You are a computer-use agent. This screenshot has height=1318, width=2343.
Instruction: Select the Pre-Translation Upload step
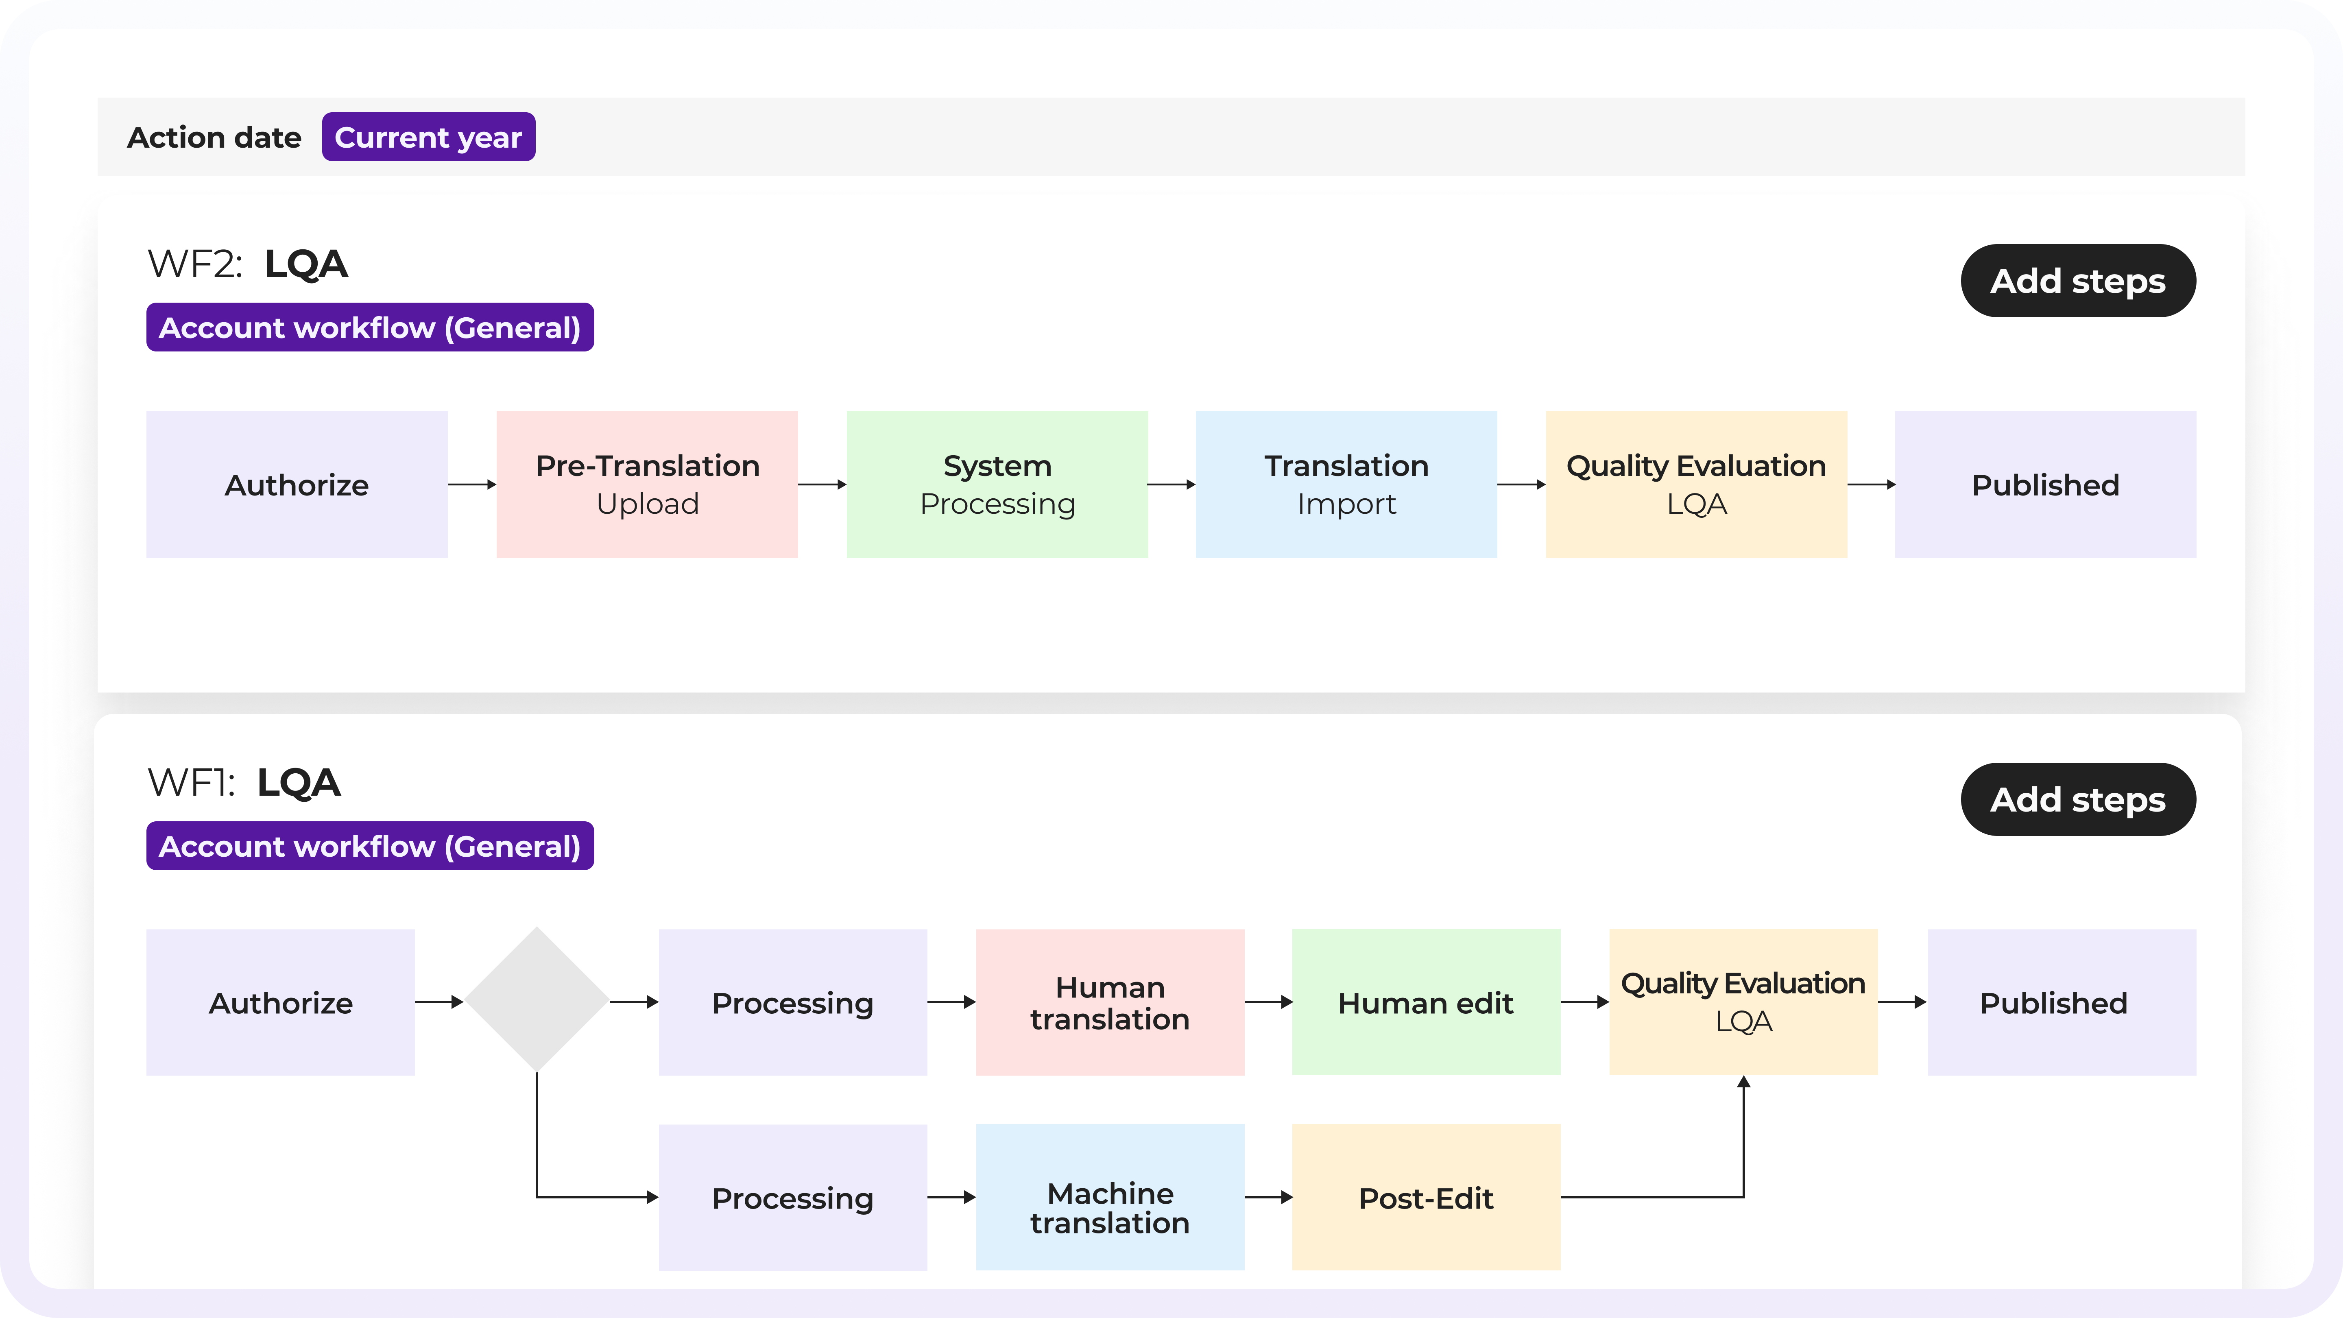click(647, 485)
